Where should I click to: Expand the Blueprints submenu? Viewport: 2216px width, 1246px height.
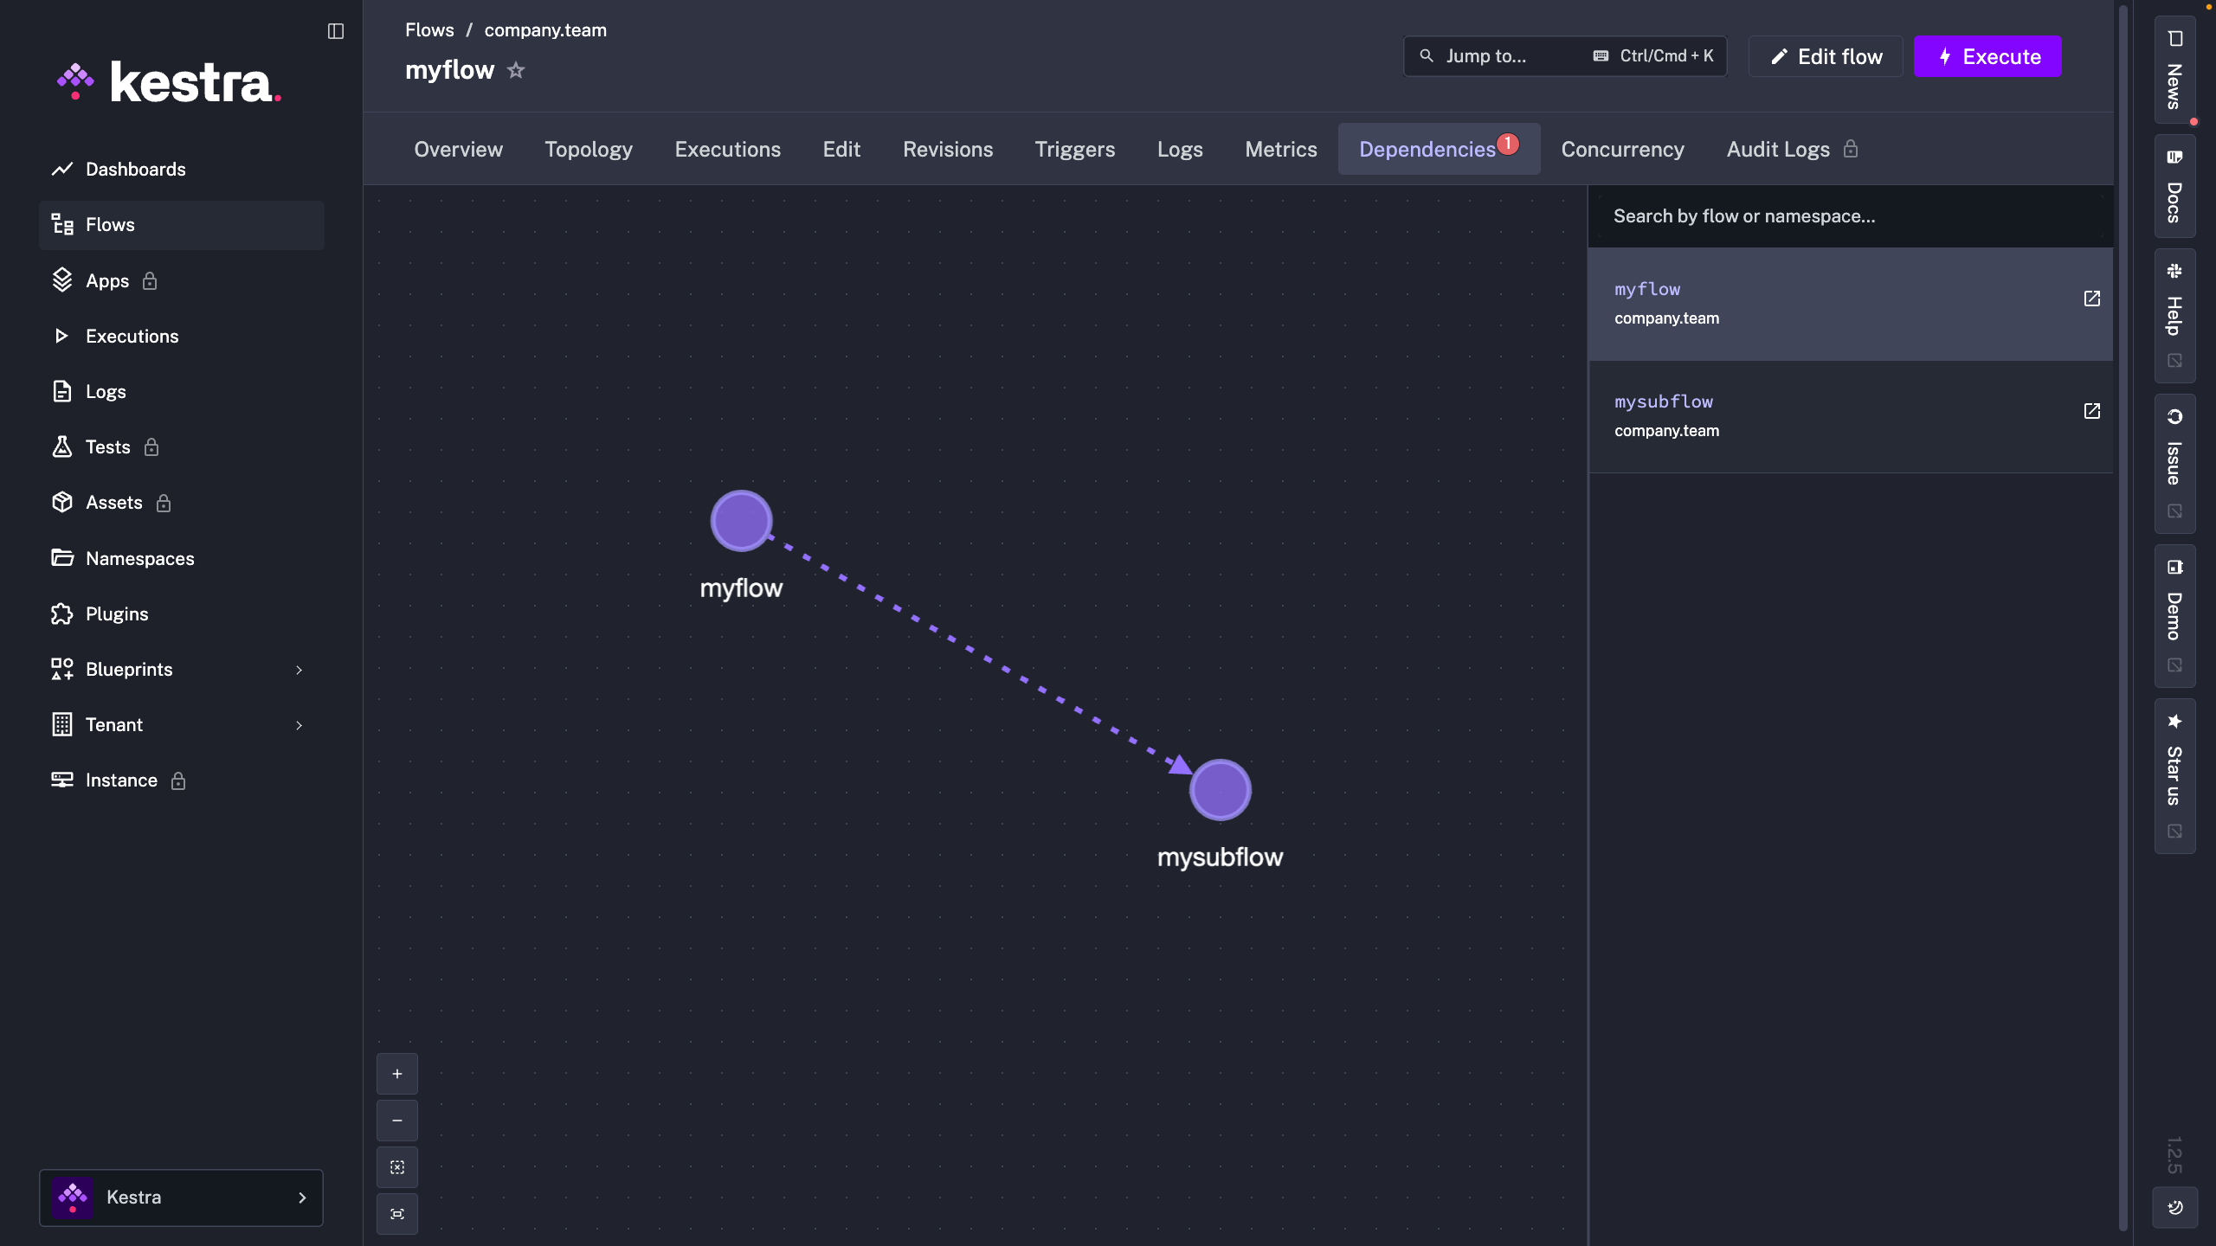(x=299, y=670)
